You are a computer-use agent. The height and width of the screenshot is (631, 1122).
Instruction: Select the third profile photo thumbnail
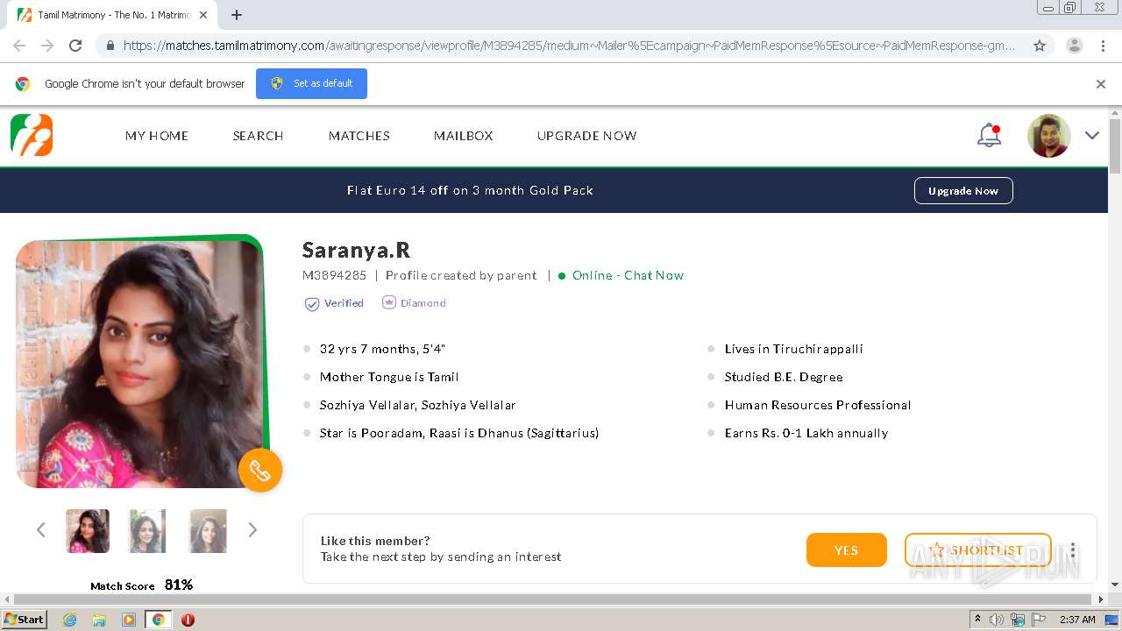pyautogui.click(x=208, y=531)
